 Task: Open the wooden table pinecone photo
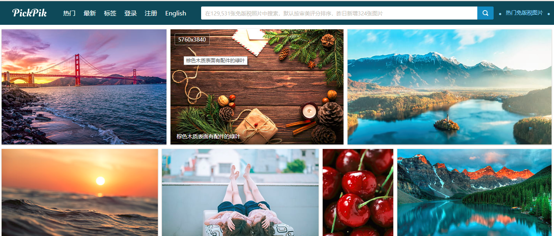tap(257, 87)
